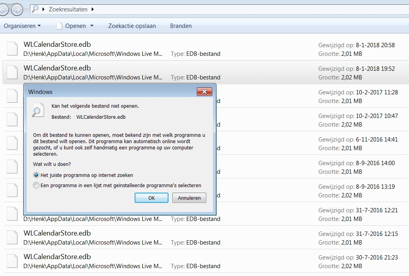Open the recent locations dropdown arrow
Screen dimensions: 409x276
tap(26, 10)
